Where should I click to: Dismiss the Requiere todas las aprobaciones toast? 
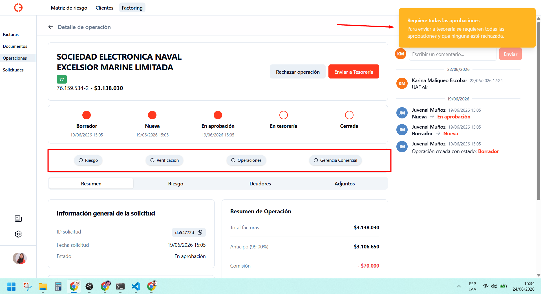coord(467,28)
